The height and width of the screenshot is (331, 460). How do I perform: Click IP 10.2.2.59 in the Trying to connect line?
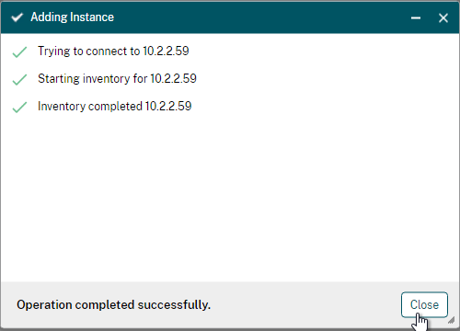click(166, 51)
